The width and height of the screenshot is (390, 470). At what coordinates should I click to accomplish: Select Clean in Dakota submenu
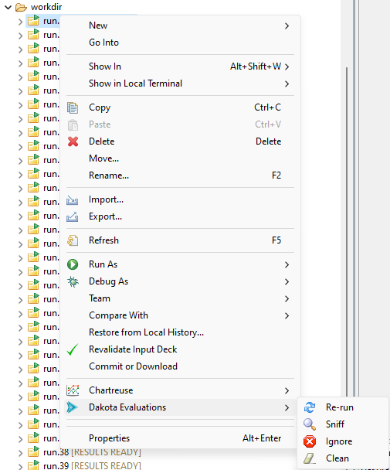click(x=343, y=458)
